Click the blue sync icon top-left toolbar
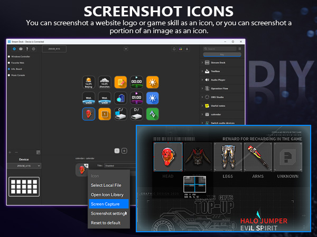317x237 pixels. 14,49
